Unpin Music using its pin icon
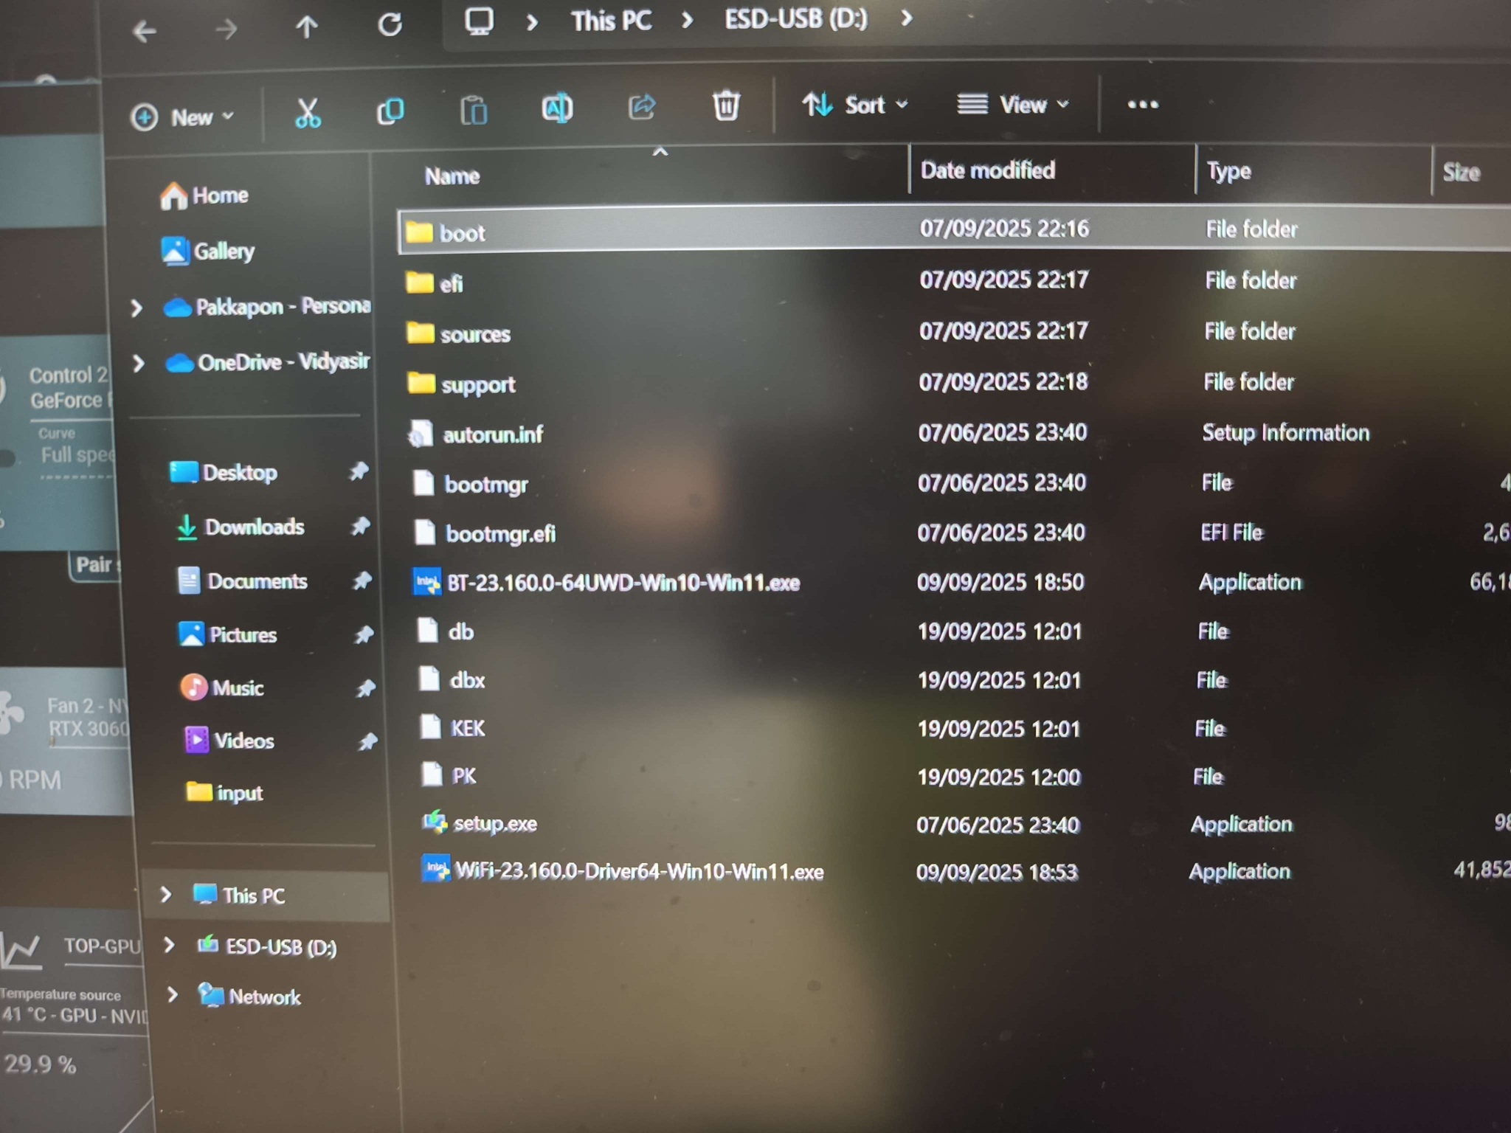 click(x=366, y=688)
